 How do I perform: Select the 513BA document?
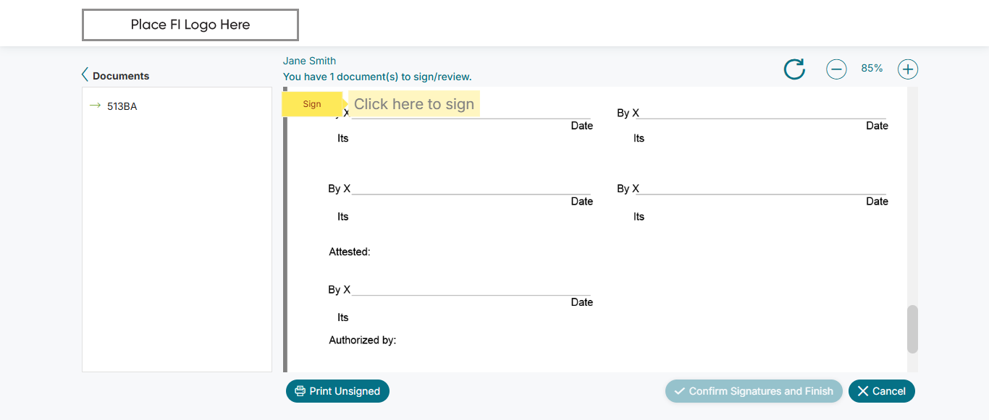(122, 106)
